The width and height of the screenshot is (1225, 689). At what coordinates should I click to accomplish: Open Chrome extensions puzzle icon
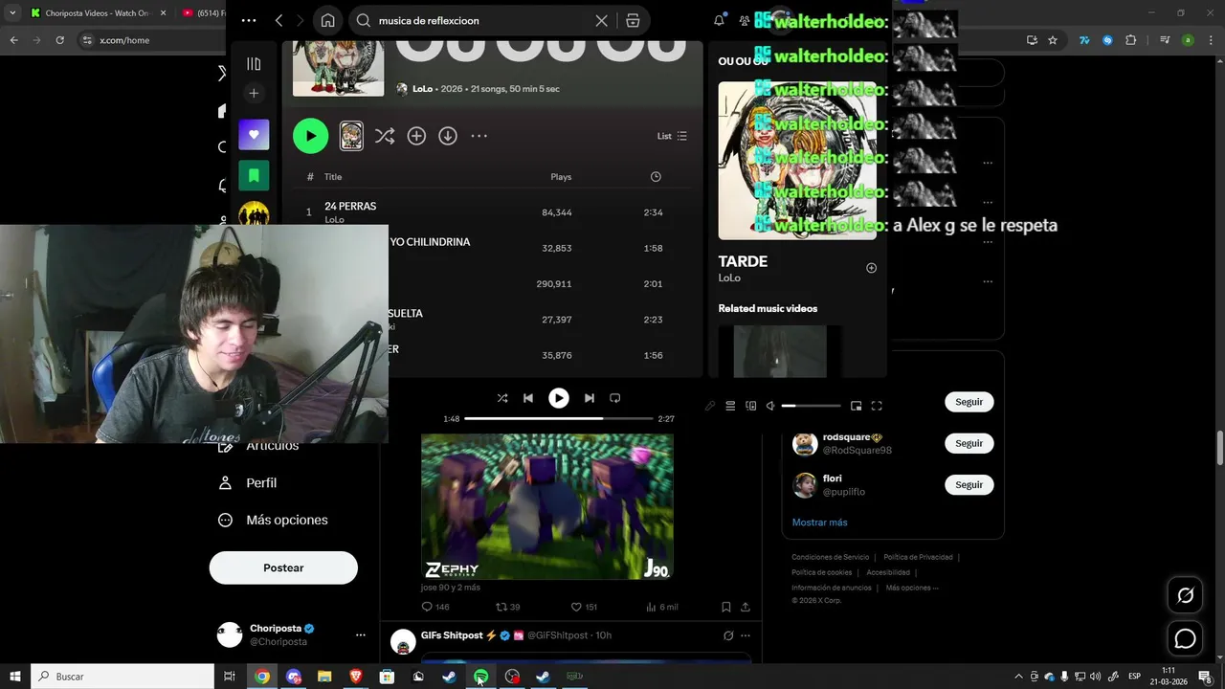click(x=1130, y=40)
